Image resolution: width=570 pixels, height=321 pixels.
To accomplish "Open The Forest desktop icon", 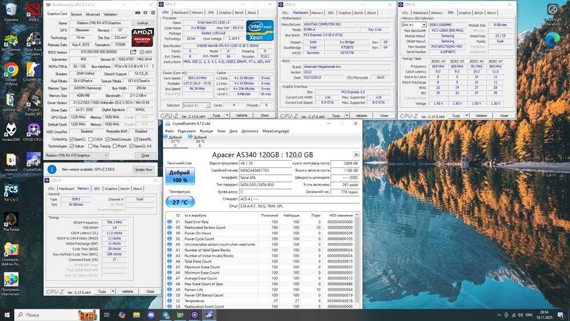I will pos(11,222).
